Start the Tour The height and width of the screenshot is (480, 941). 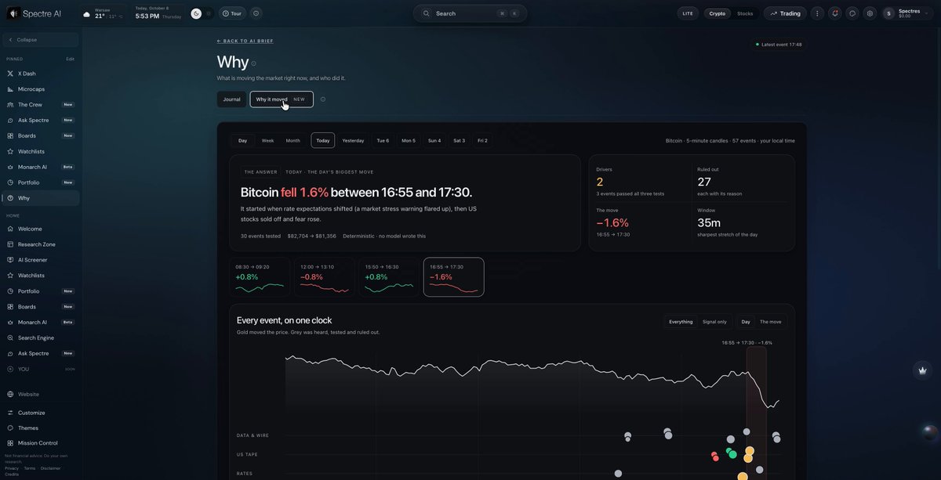point(233,13)
